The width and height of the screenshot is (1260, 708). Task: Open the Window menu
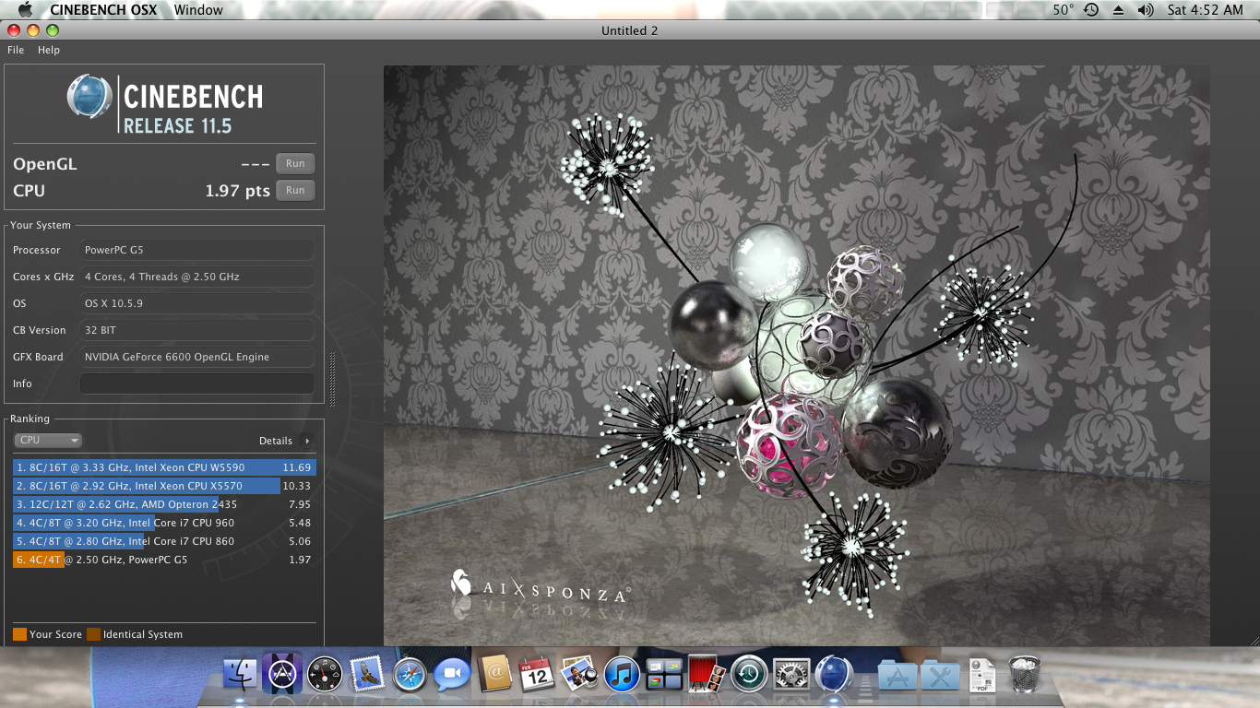pos(198,10)
